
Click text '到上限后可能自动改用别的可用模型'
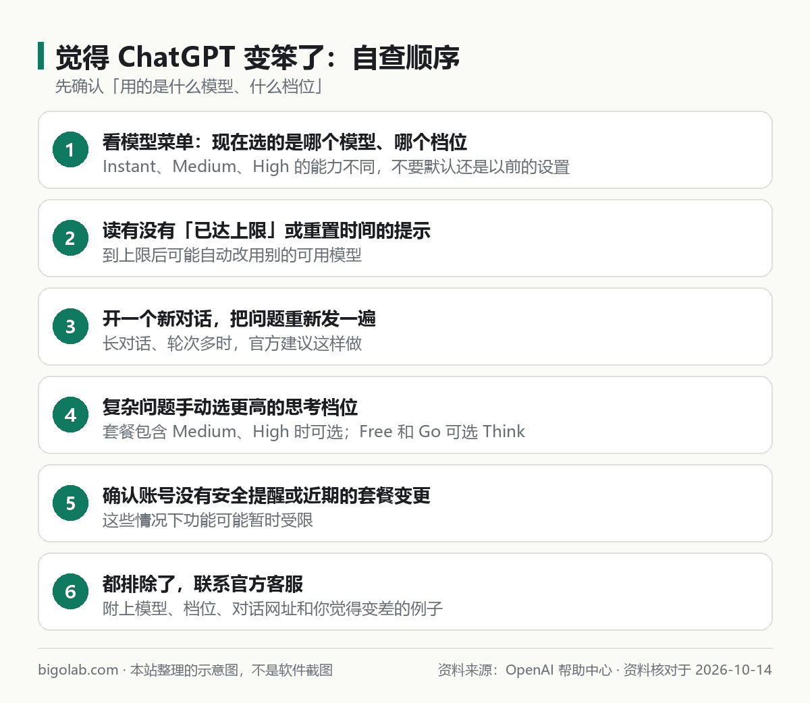(x=232, y=255)
